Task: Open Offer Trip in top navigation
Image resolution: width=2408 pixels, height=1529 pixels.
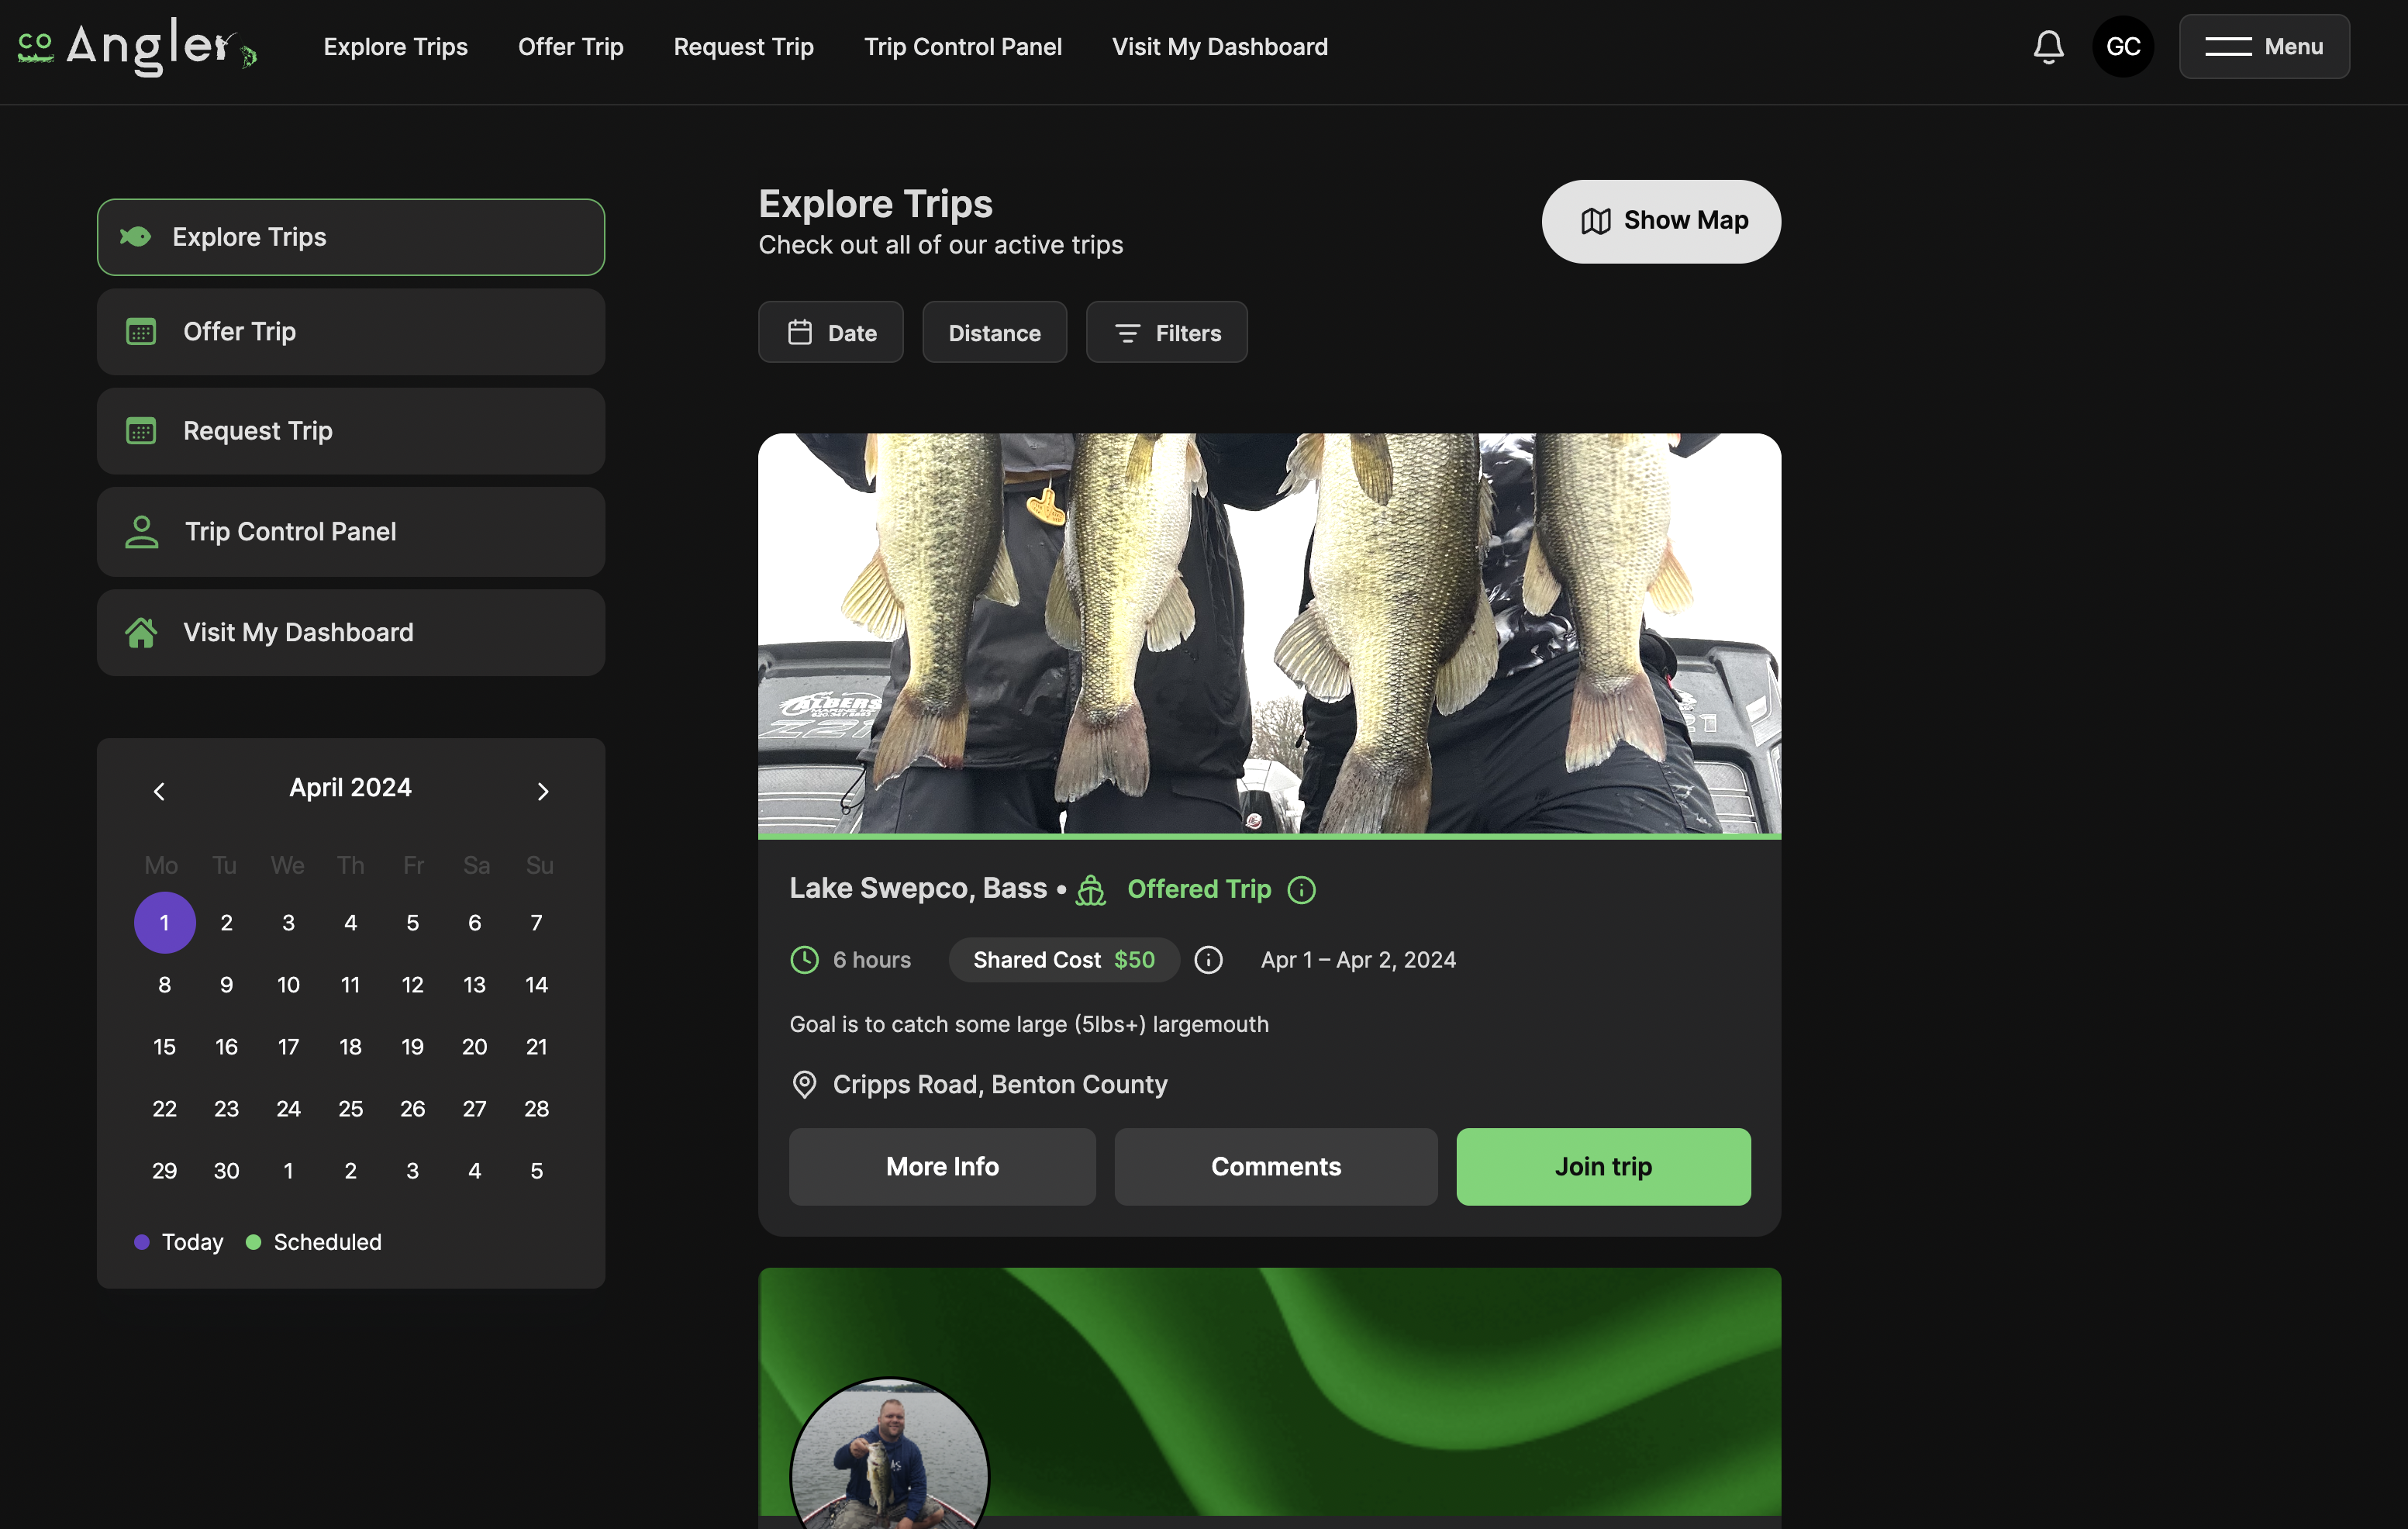Action: tap(570, 47)
